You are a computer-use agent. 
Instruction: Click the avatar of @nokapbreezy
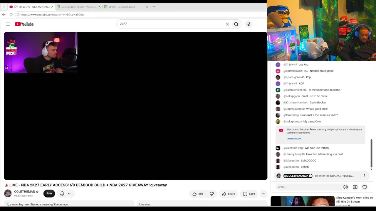pos(278,122)
